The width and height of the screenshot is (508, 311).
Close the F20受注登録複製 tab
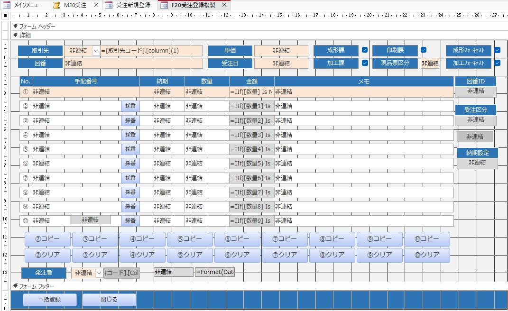tap(224, 5)
